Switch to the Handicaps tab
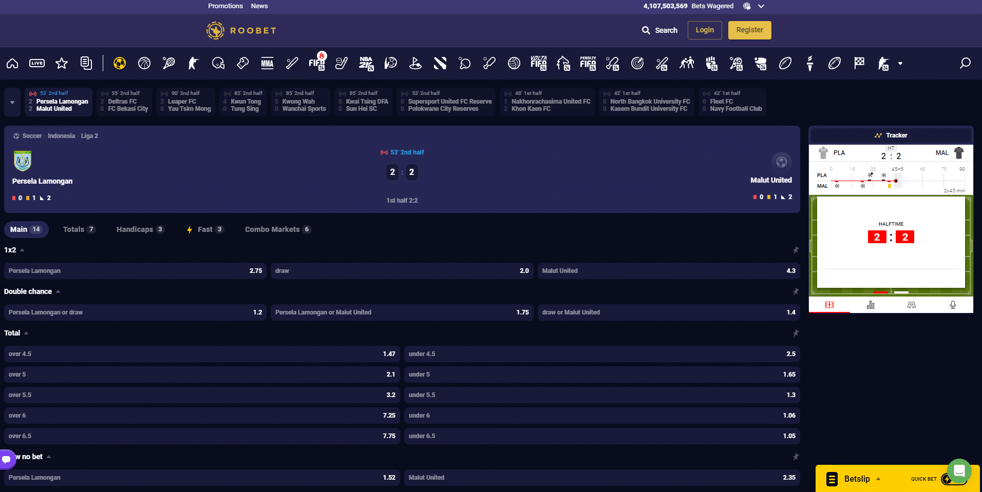Viewport: 982px width, 492px height. tap(140, 229)
